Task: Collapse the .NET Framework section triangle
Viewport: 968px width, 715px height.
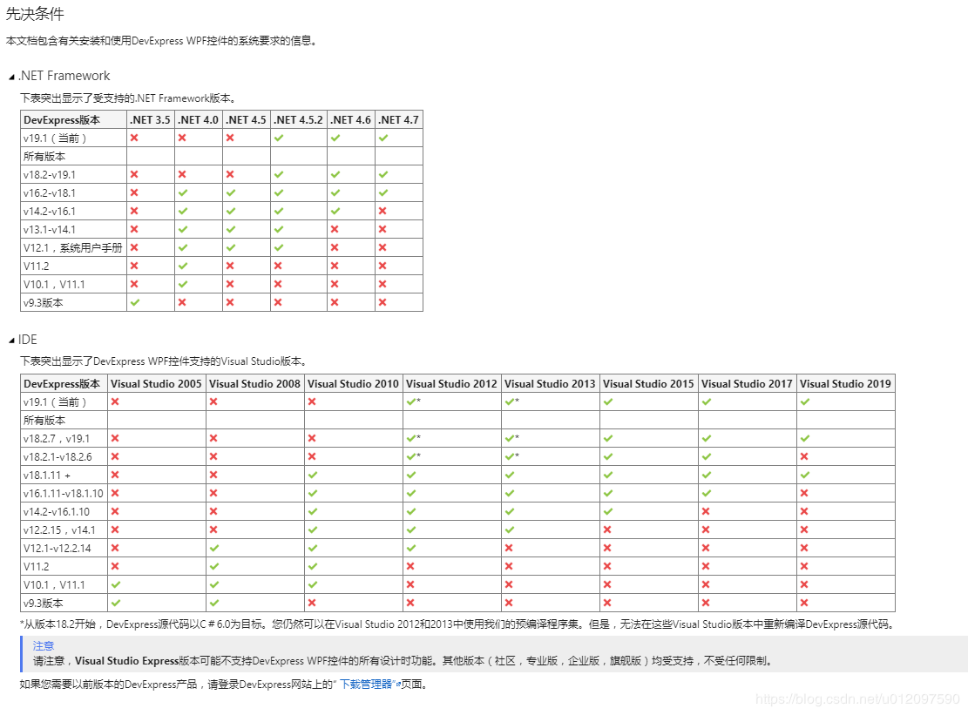Action: (11, 78)
